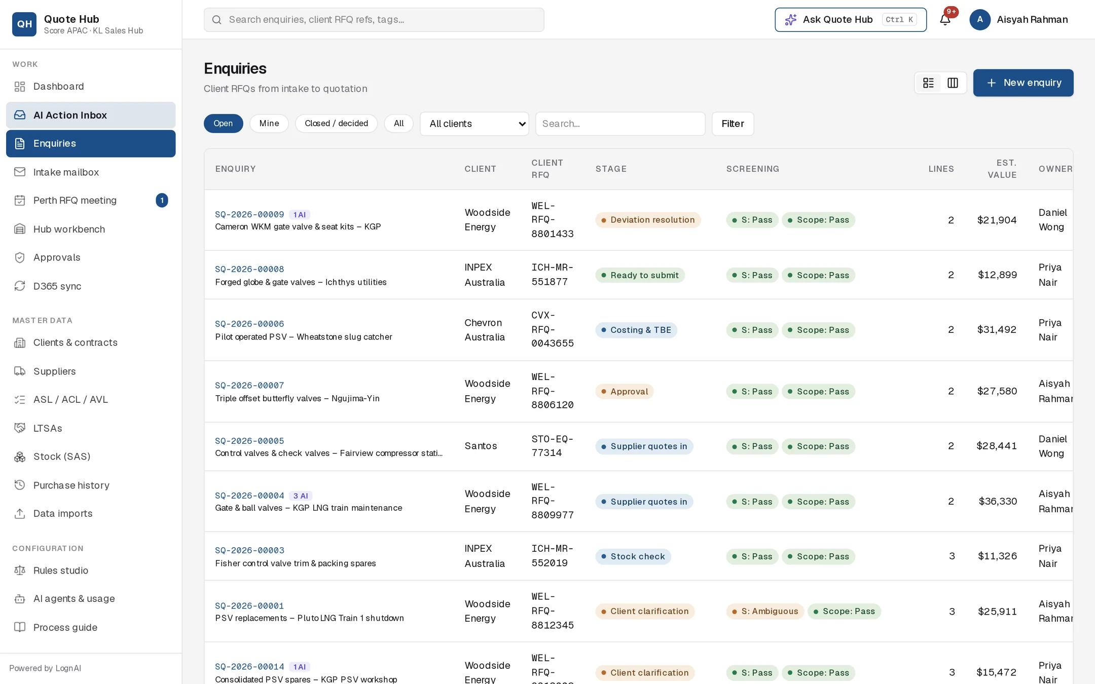Select the Closed / decided filter pill
The width and height of the screenshot is (1095, 684).
[x=336, y=123]
